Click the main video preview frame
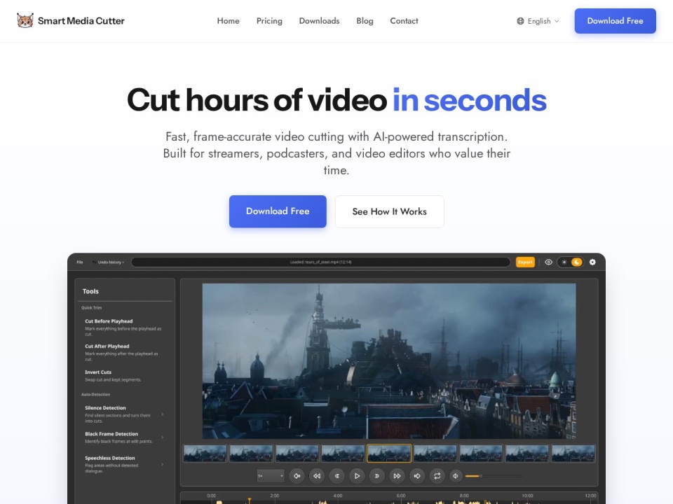The height and width of the screenshot is (504, 673). tap(389, 361)
